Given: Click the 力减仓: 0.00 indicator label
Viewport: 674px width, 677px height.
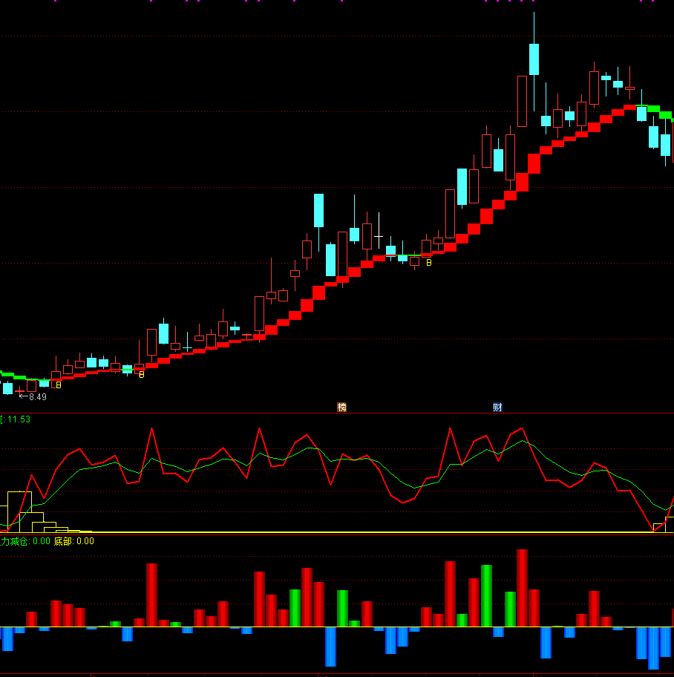Looking at the screenshot, I should [25, 541].
